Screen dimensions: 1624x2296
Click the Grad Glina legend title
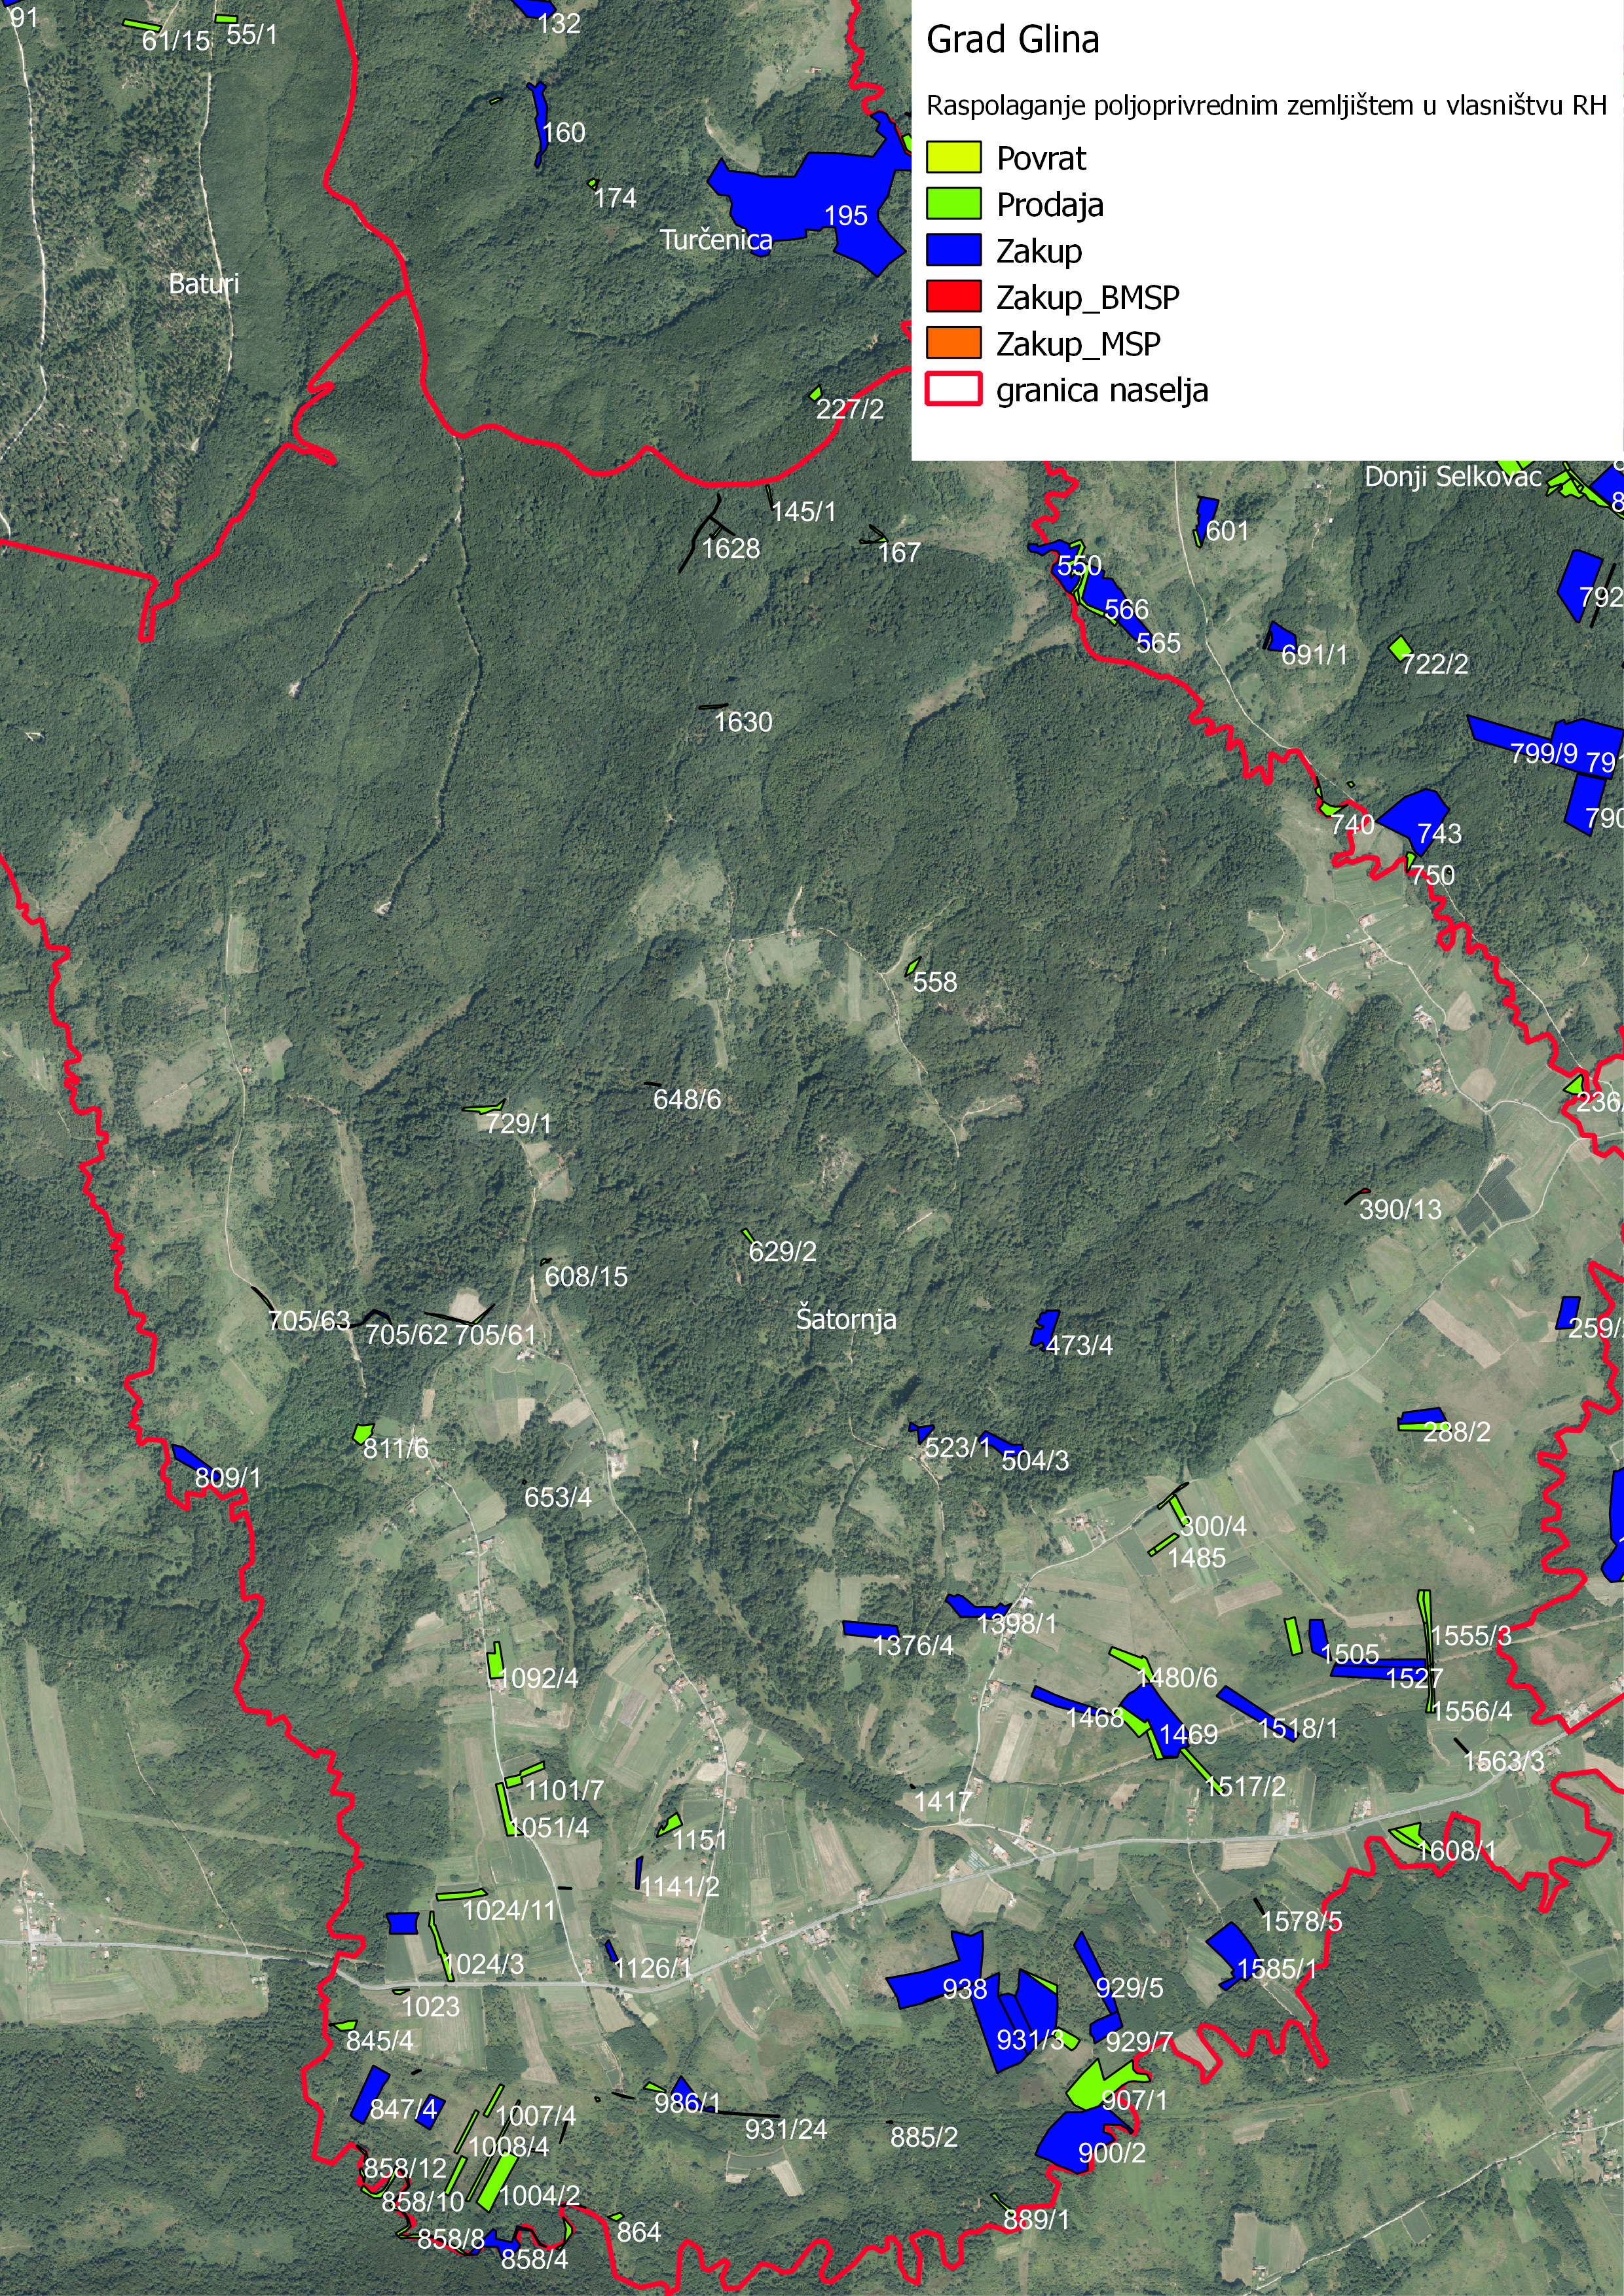click(1012, 40)
